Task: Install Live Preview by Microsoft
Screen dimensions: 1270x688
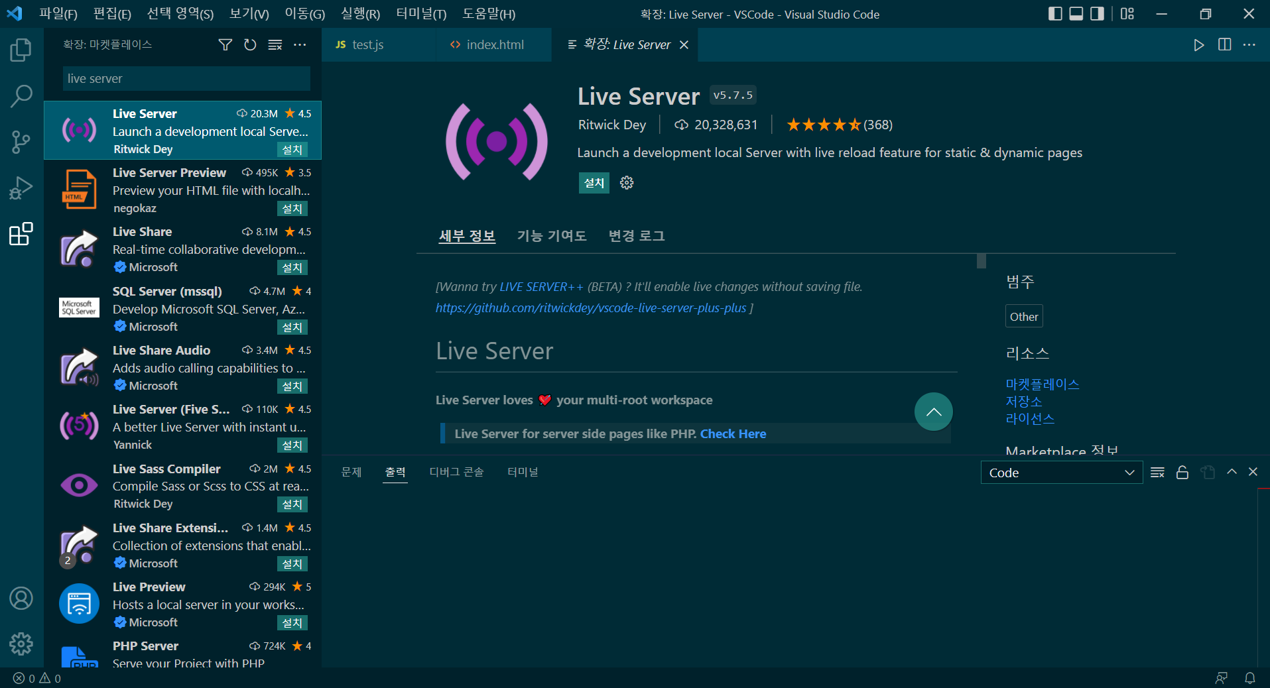Action: [292, 623]
